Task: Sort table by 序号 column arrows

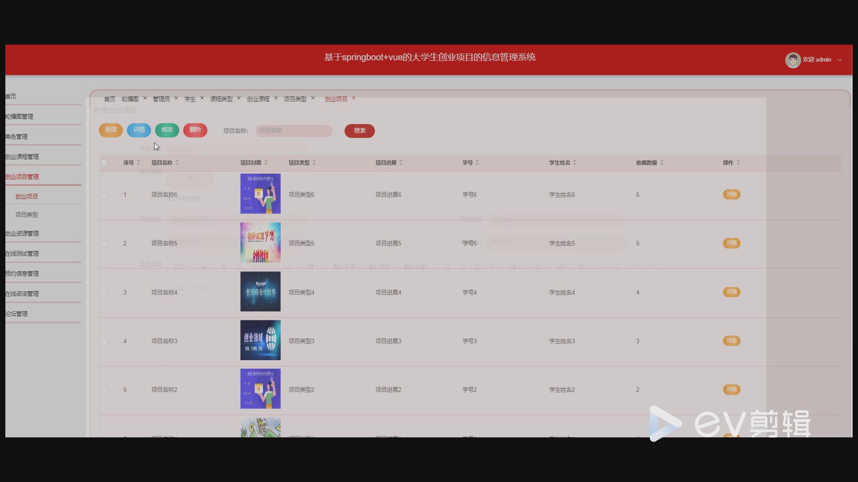Action: coord(139,162)
